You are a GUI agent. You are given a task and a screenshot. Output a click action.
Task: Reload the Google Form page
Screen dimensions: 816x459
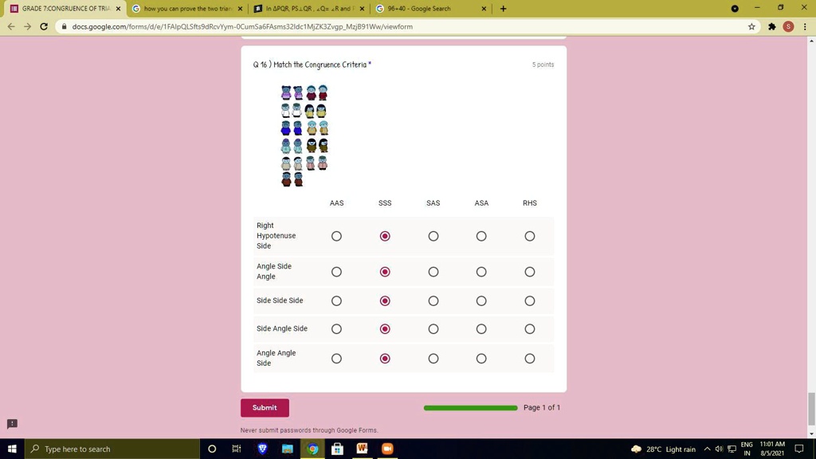[45, 26]
